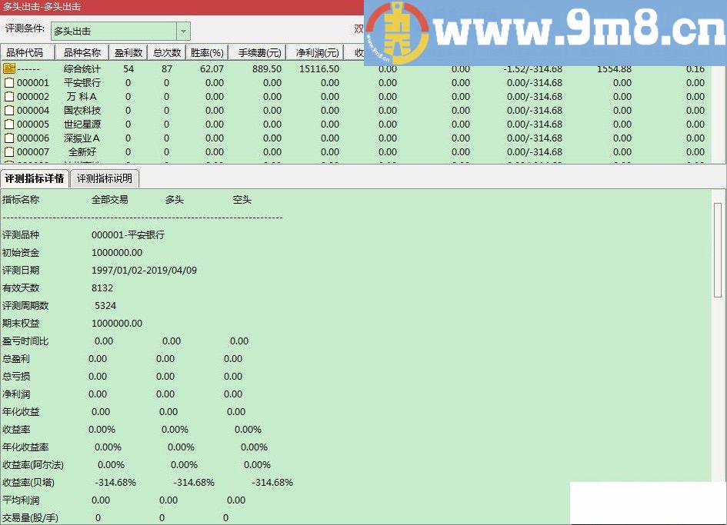
Task: Click the 盈利数 column header
Action: point(128,52)
